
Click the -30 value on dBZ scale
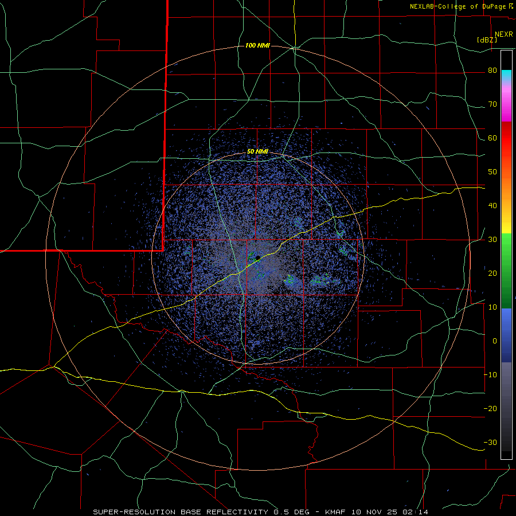click(490, 443)
